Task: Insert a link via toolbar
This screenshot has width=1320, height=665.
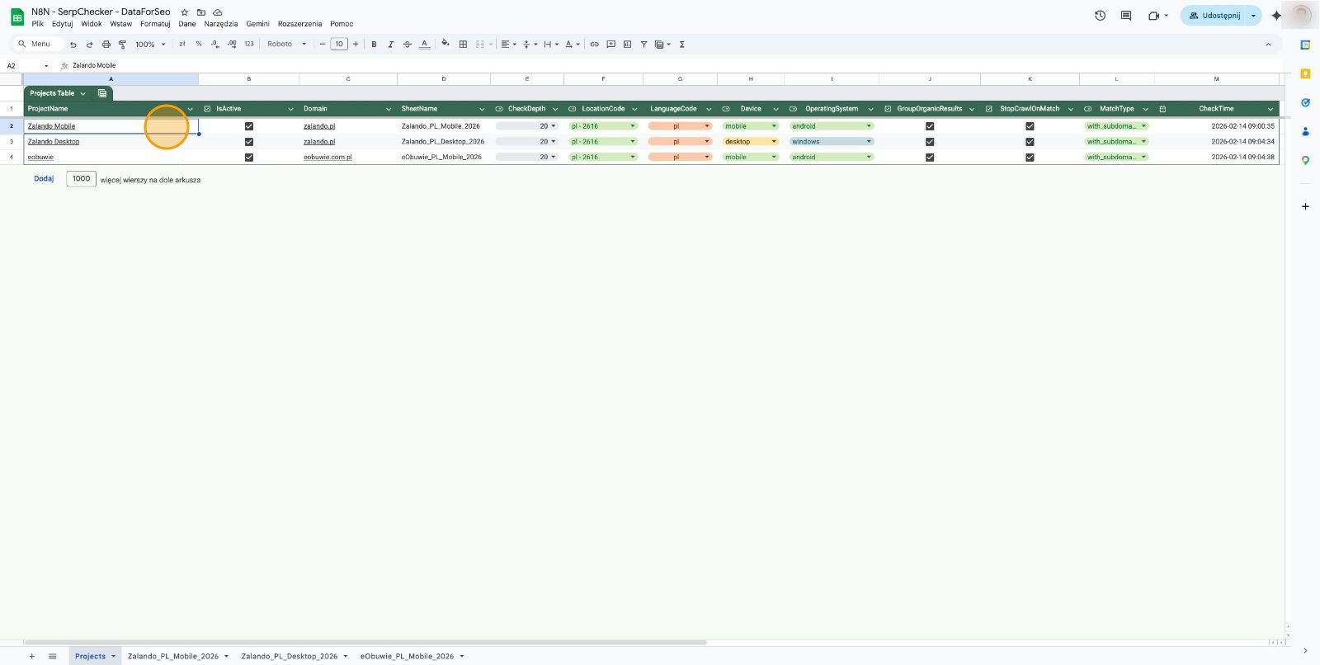Action: tap(594, 45)
